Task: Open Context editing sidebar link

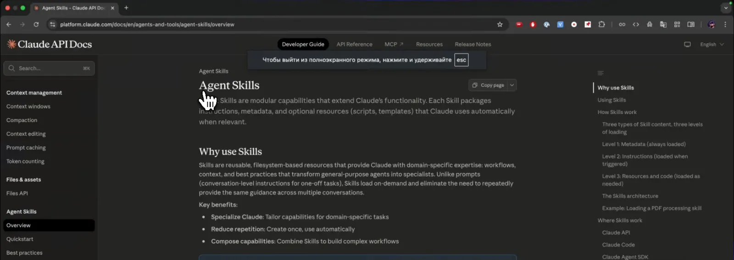Action: click(x=26, y=134)
